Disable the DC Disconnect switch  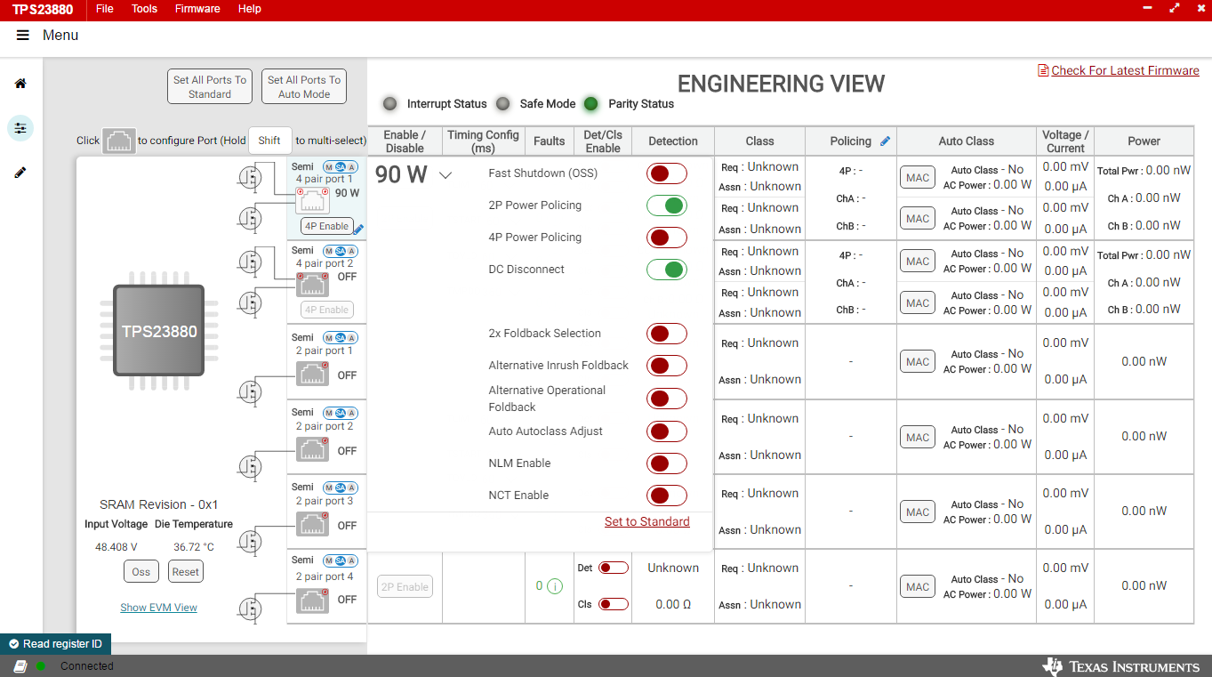tap(667, 270)
